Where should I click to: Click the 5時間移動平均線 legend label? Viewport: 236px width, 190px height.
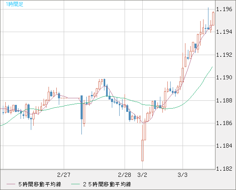40,184
